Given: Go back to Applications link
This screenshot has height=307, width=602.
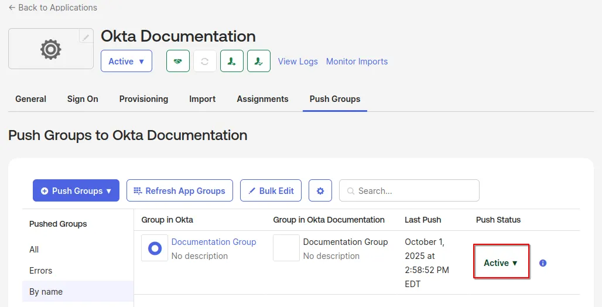Looking at the screenshot, I should click(53, 7).
